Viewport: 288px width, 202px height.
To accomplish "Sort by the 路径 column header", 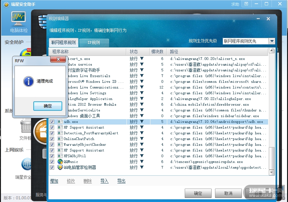I will 217,52.
